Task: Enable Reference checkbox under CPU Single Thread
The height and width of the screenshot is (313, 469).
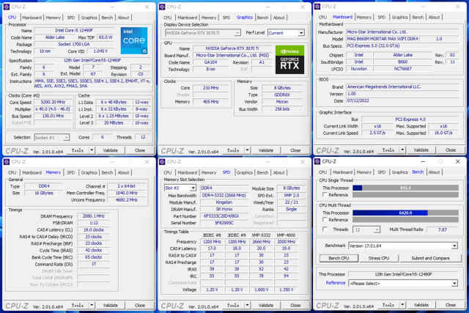Action: (326, 195)
